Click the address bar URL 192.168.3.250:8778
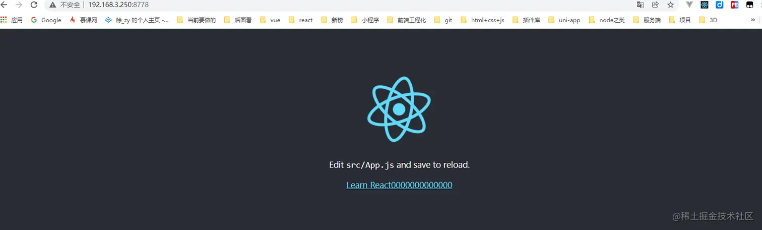The width and height of the screenshot is (762, 230). [x=118, y=5]
